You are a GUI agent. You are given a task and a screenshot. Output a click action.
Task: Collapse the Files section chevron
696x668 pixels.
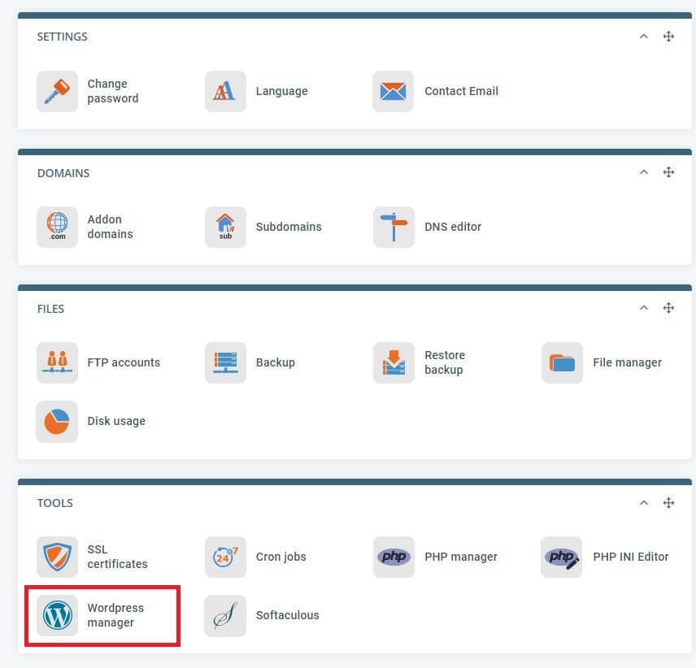coord(643,308)
